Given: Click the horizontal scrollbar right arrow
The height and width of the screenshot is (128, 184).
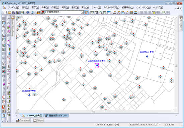Looking at the screenshot, I should [x=173, y=111].
